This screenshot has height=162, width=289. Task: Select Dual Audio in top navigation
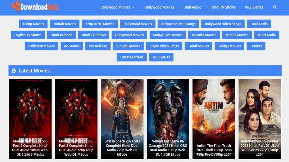(x=192, y=7)
